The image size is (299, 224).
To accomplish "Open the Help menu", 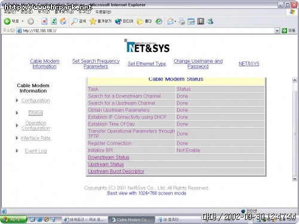I will (103, 12).
